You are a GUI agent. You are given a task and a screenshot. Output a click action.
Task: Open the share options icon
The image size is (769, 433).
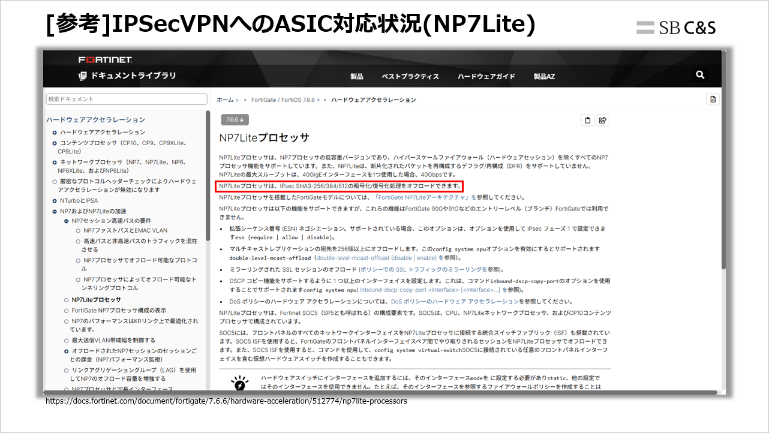pyautogui.click(x=603, y=119)
